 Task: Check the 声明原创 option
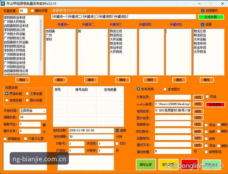5,139
